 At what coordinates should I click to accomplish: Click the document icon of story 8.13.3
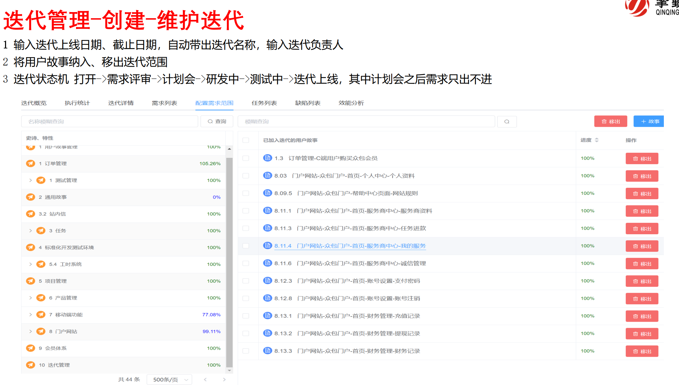coord(267,351)
